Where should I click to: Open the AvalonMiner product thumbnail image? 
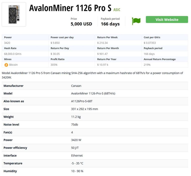[14, 14]
